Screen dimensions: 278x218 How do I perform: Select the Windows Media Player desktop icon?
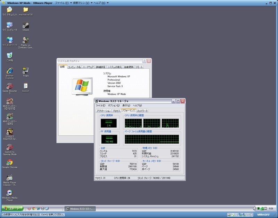coord(10,195)
